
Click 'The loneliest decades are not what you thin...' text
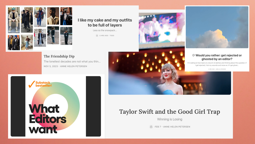(72, 61)
